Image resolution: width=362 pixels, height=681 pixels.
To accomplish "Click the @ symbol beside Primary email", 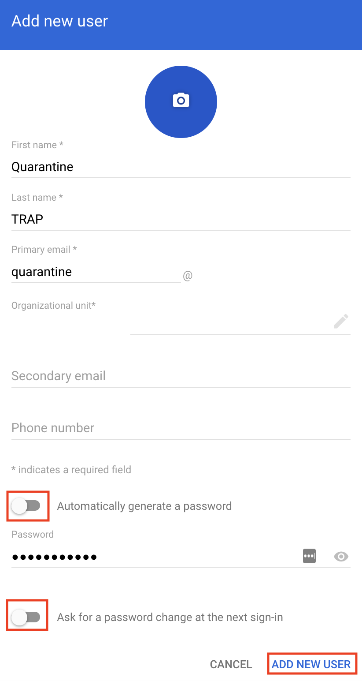I will tap(188, 276).
